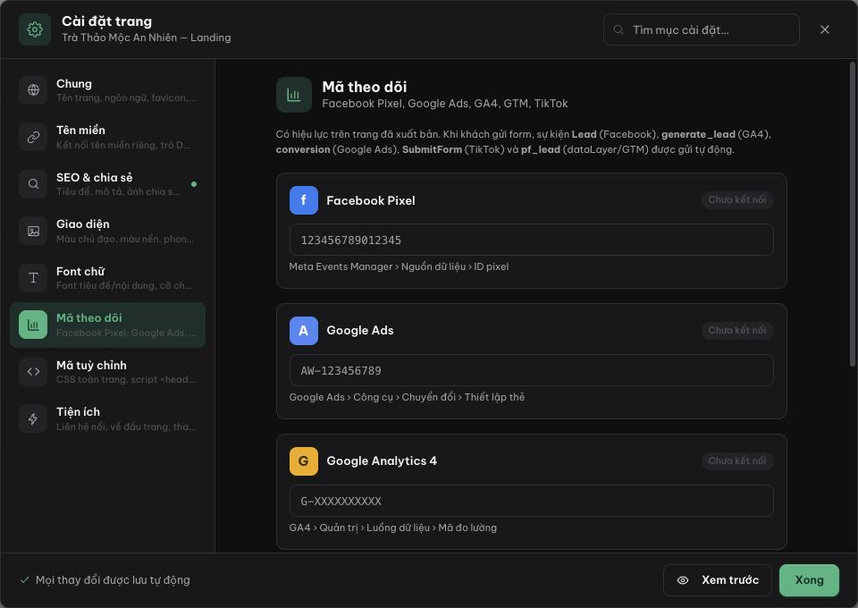858x608 pixels.
Task: Click the Google Analytics 4 logo icon
Action: pyautogui.click(x=304, y=460)
